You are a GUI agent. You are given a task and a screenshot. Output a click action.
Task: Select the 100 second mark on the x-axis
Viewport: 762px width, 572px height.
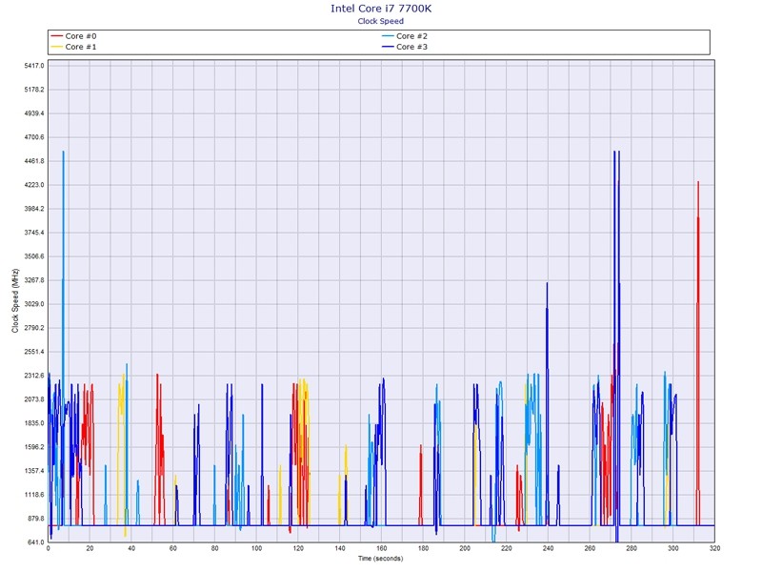point(256,549)
